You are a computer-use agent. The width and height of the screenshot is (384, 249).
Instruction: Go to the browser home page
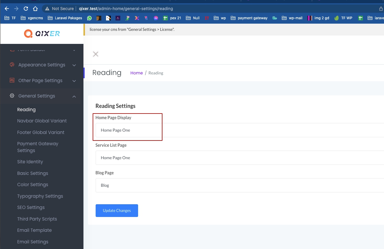point(35,9)
